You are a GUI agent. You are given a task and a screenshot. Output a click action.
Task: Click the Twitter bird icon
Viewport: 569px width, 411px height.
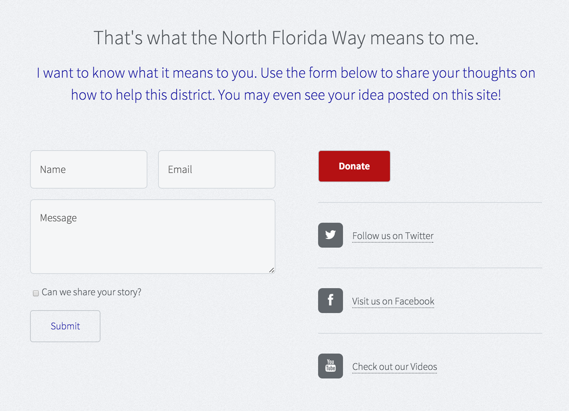coord(330,235)
